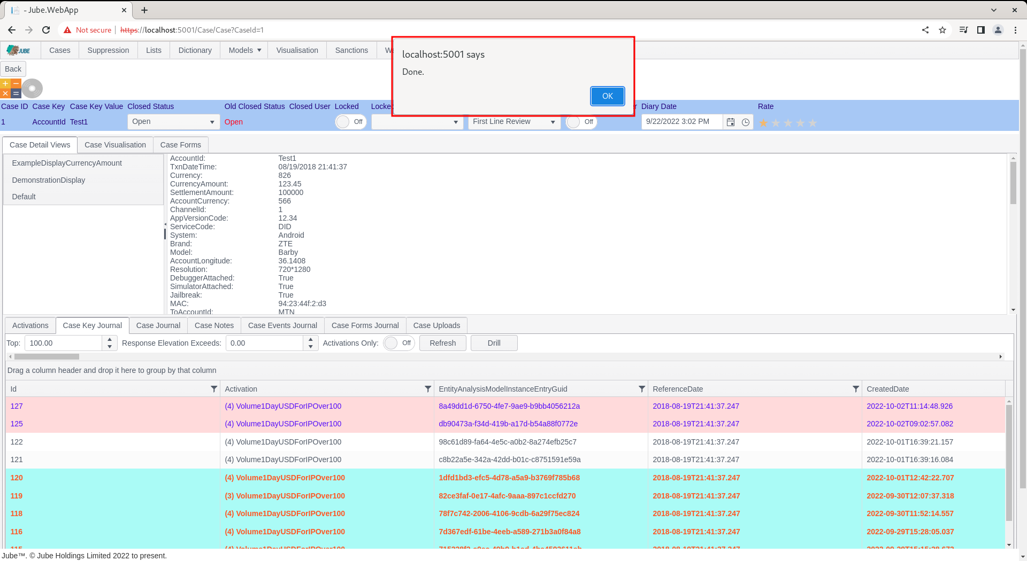The height and width of the screenshot is (561, 1027).
Task: Set rating to four stars
Action: pyautogui.click(x=800, y=123)
